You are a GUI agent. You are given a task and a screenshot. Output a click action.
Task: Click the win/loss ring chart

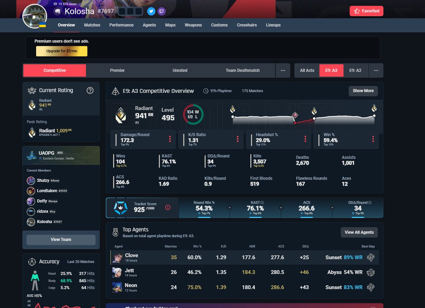[x=193, y=114]
